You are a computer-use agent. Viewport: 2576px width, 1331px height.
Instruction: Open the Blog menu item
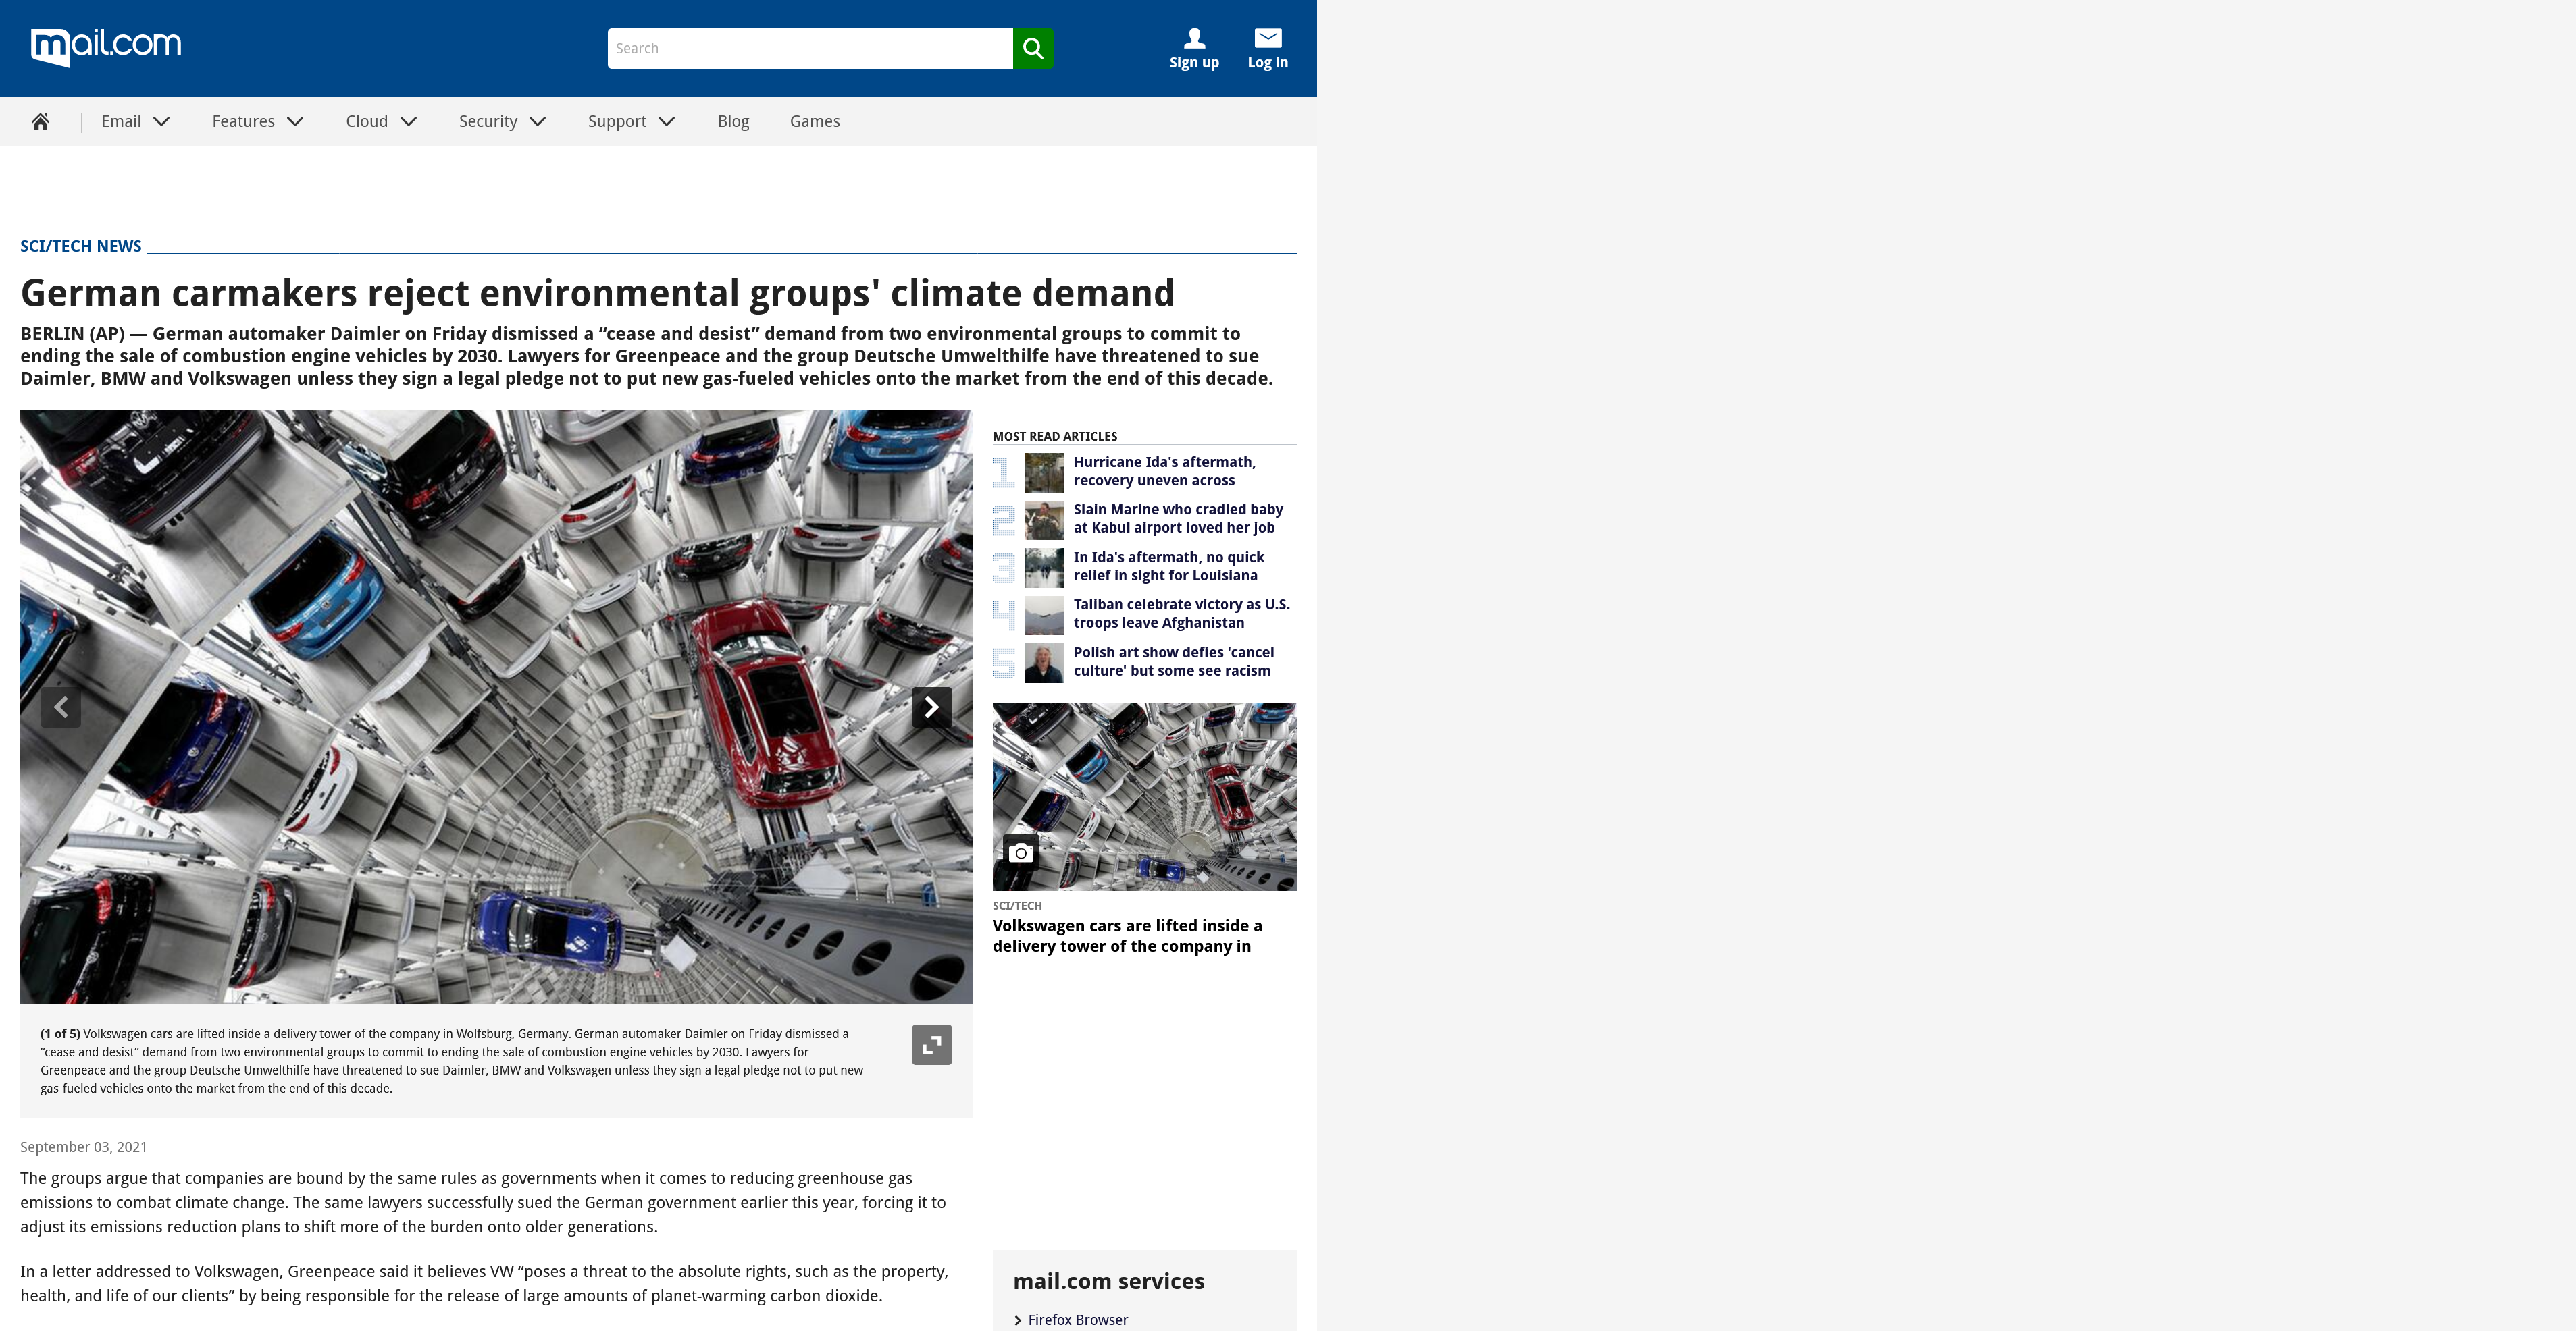coord(733,121)
